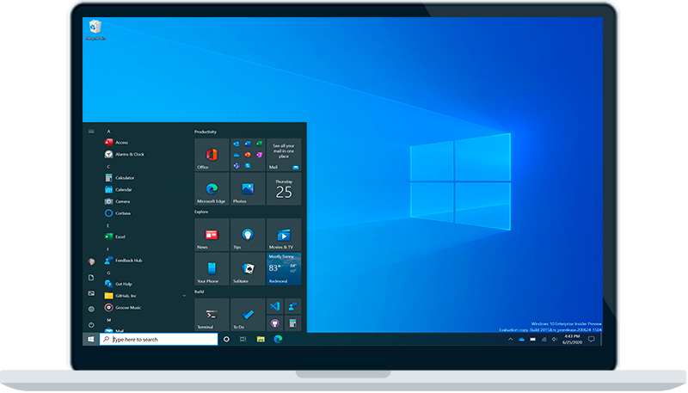Open the To Do tile
The height and width of the screenshot is (393, 688).
click(248, 315)
